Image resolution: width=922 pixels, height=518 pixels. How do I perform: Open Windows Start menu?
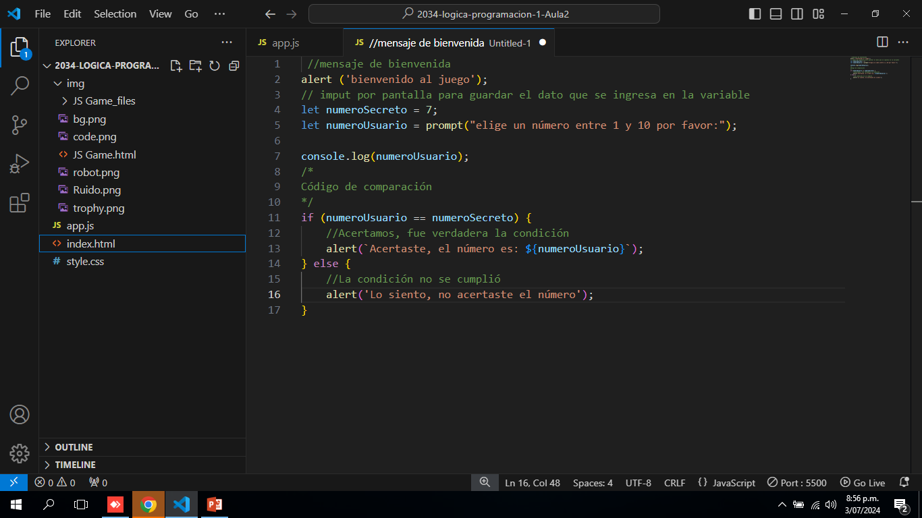(x=16, y=505)
